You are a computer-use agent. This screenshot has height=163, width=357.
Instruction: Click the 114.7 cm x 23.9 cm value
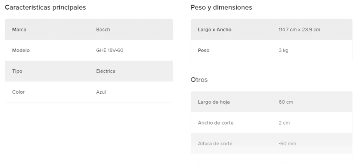[299, 30]
